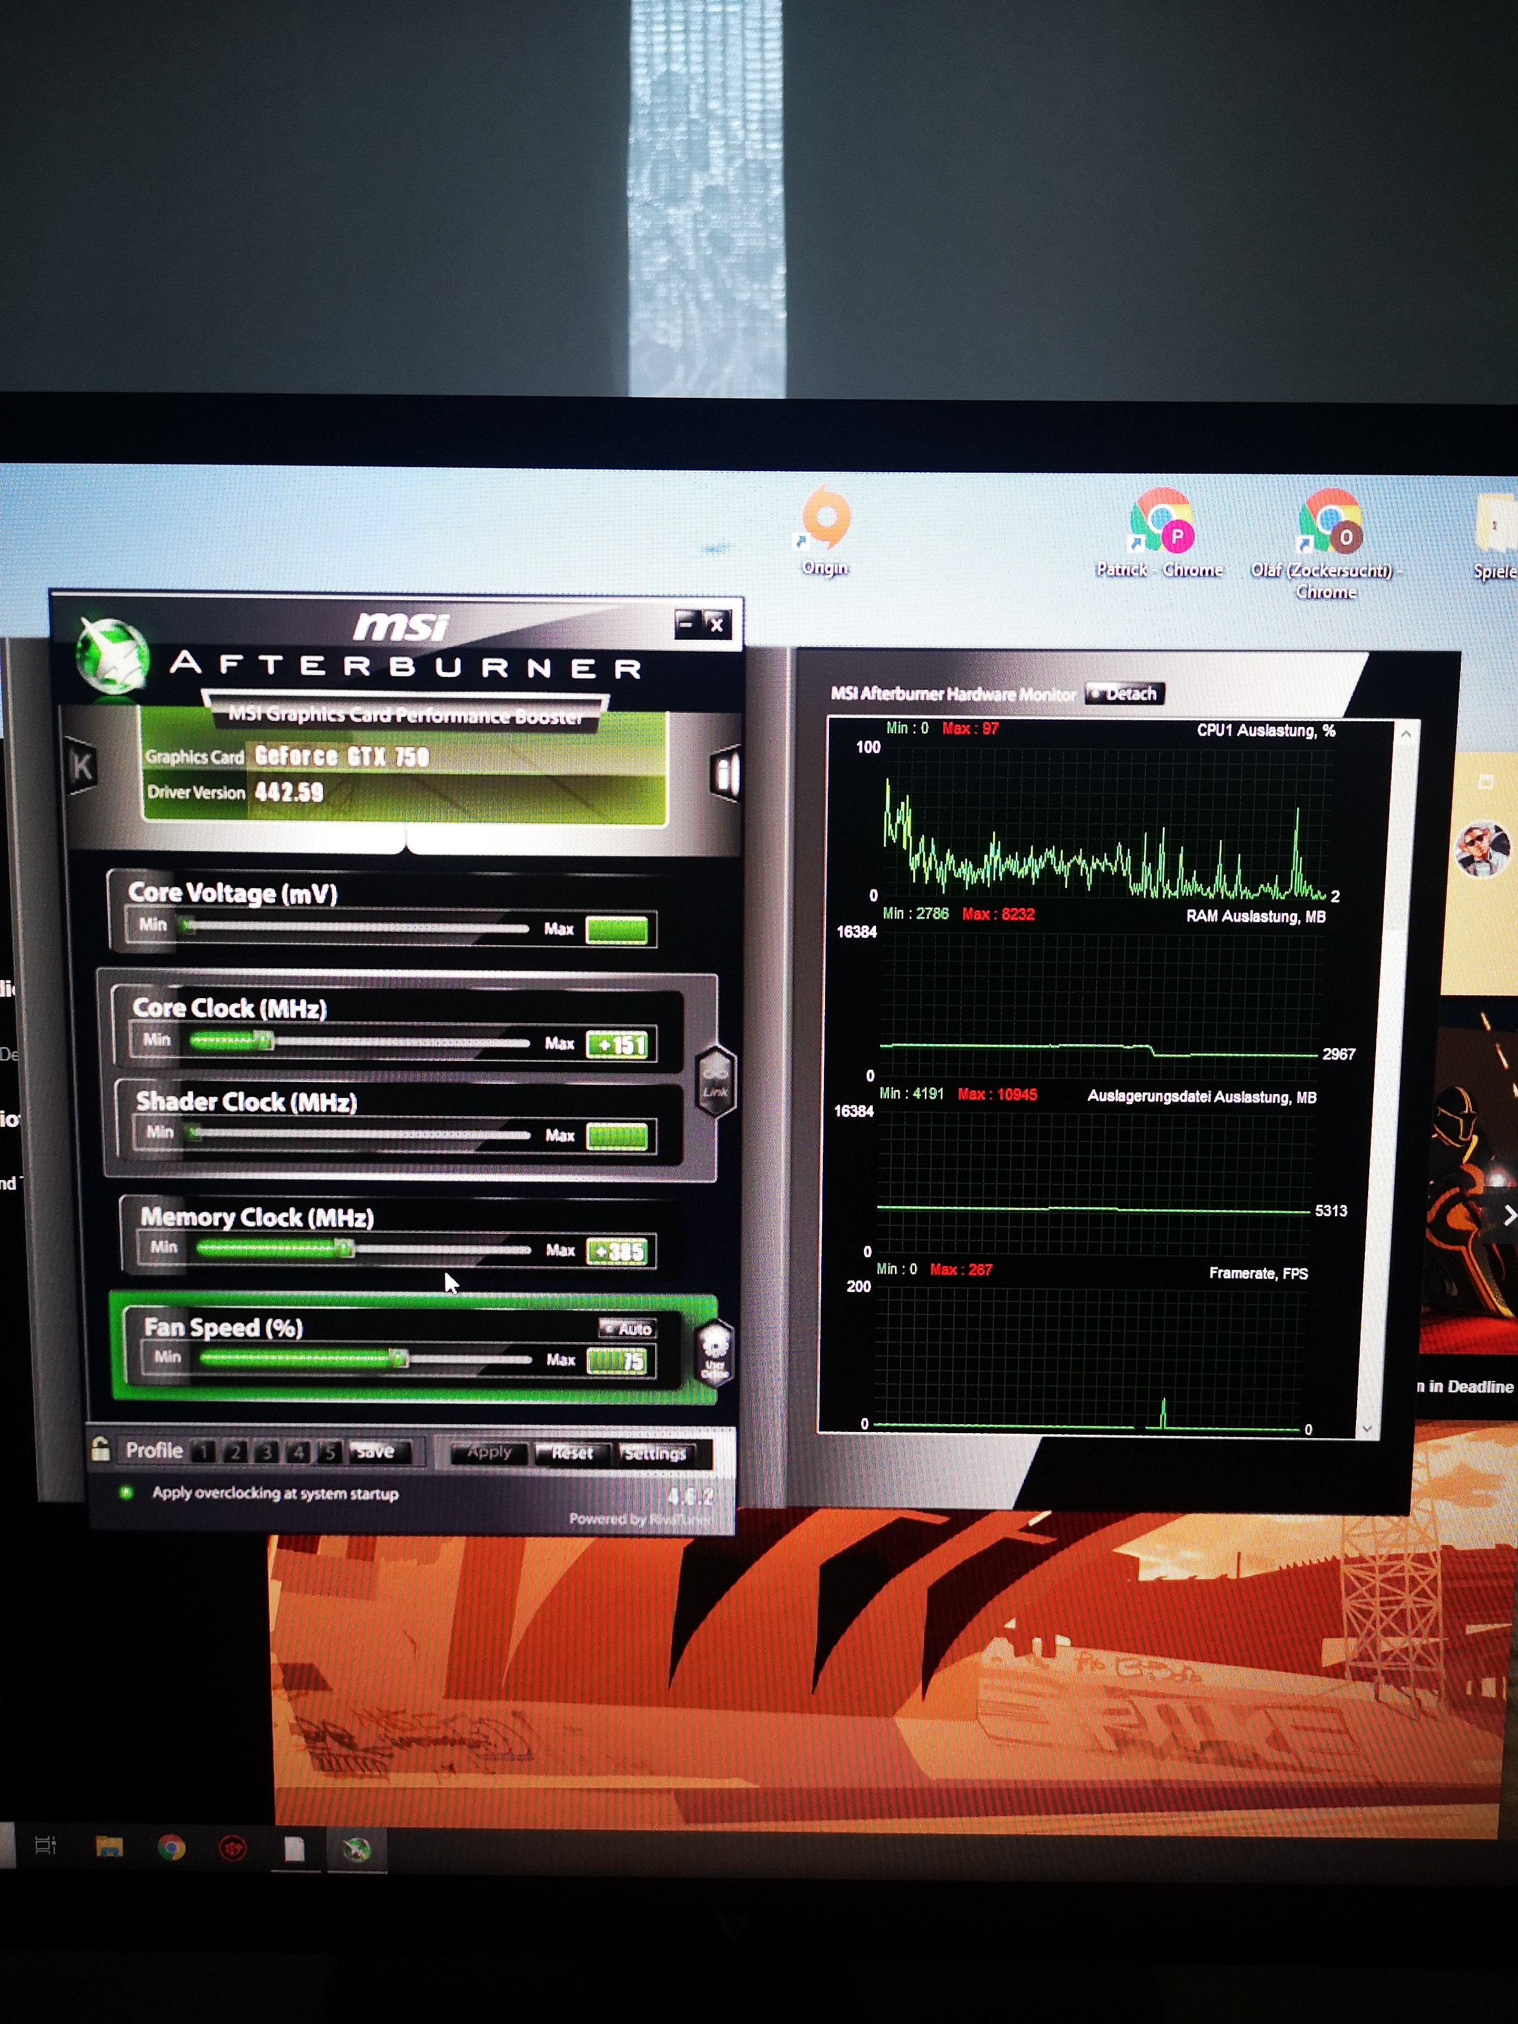Click current pagefile value 5313

[x=1332, y=1211]
